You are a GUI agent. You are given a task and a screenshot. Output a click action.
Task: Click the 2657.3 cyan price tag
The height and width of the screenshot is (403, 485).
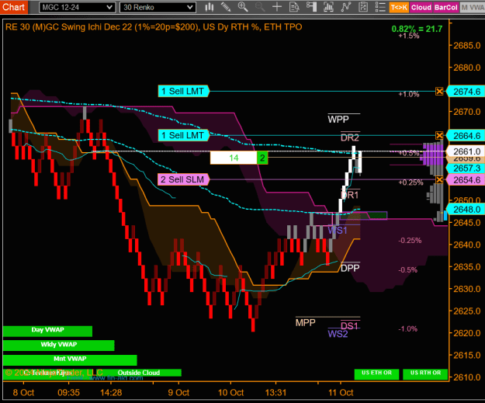466,168
